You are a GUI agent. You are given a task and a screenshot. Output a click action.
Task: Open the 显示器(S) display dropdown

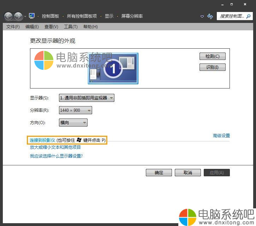coord(87,98)
